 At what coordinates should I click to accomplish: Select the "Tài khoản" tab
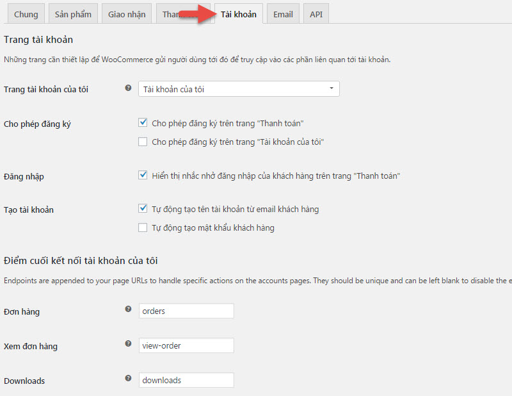pos(238,14)
